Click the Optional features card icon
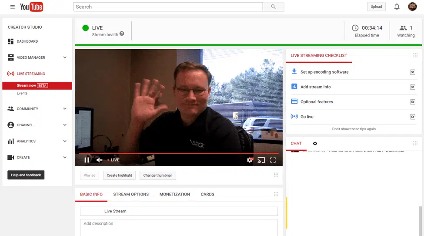The height and width of the screenshot is (236, 424). coord(294,101)
